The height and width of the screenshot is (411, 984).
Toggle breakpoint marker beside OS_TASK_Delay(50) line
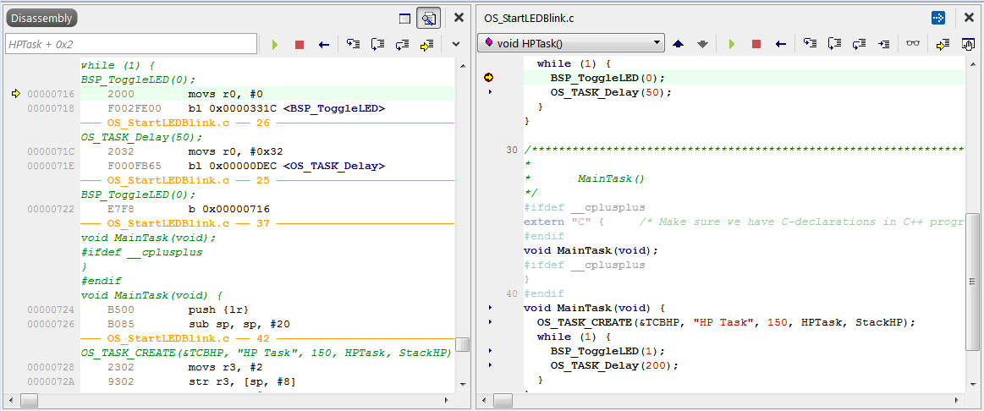point(489,92)
